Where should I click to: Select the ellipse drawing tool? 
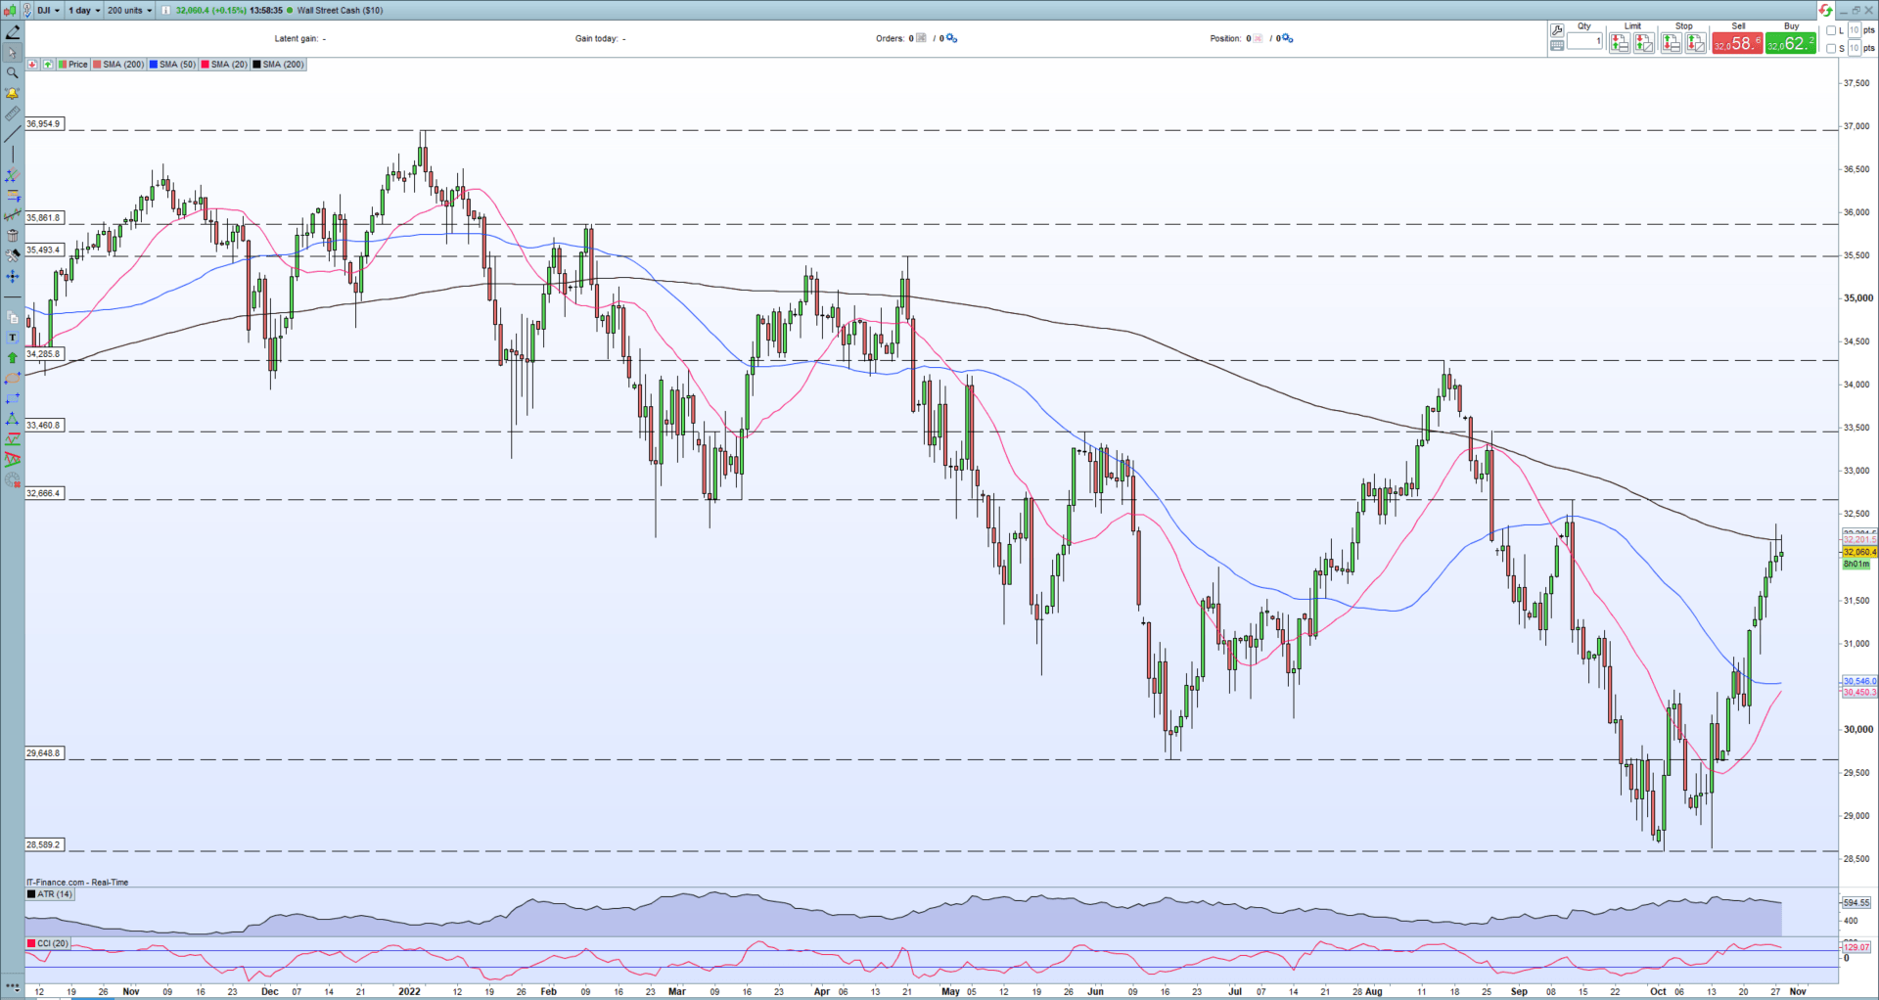click(x=13, y=378)
